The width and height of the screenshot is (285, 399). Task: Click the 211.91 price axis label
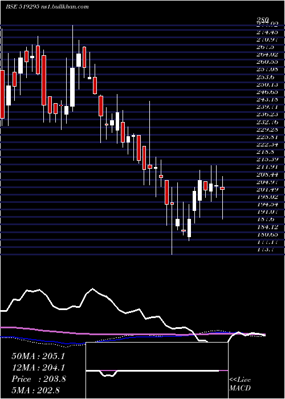click(267, 167)
